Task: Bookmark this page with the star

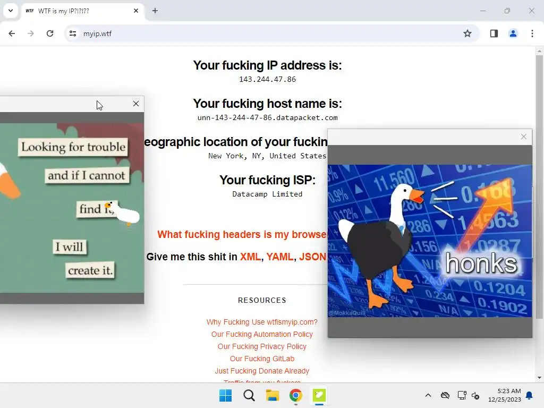Action: click(x=467, y=33)
